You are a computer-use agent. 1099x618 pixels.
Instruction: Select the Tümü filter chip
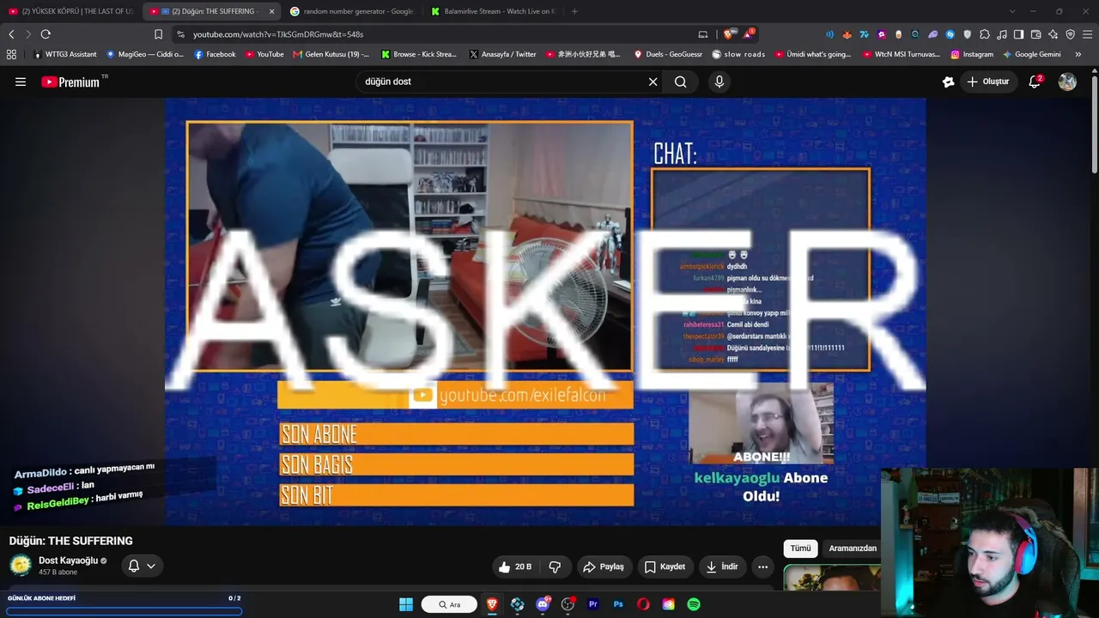(800, 548)
